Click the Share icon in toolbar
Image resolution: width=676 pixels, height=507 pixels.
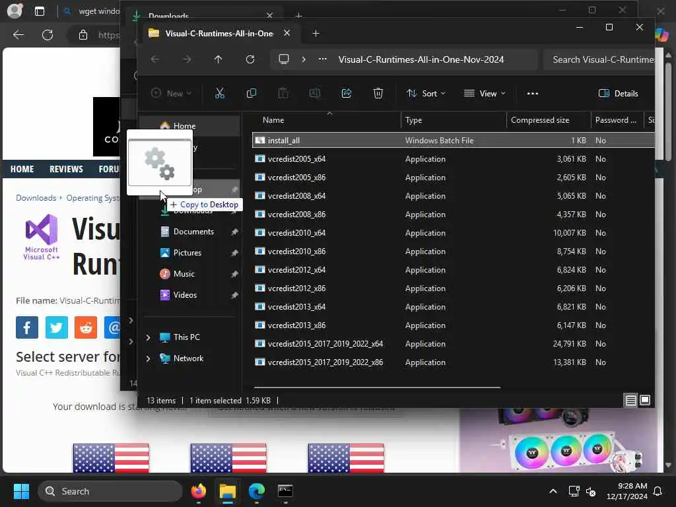point(347,93)
